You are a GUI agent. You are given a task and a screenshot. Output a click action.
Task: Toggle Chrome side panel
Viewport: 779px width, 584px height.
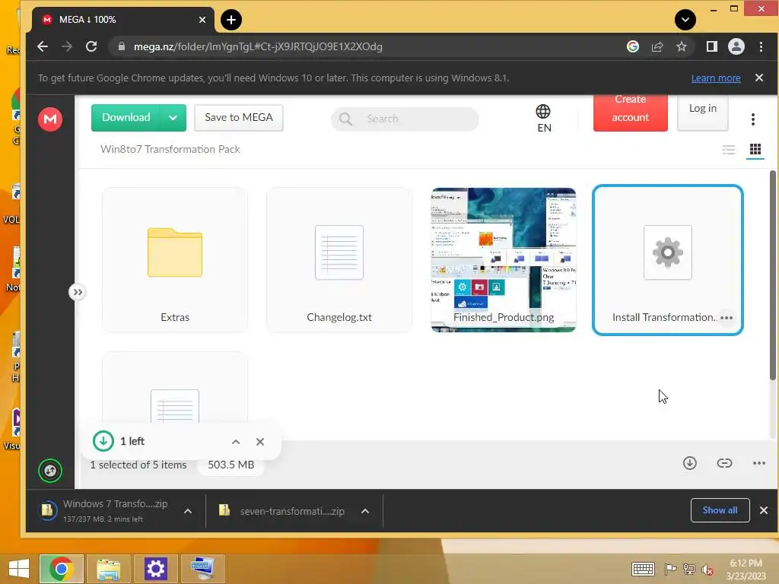[x=711, y=46]
